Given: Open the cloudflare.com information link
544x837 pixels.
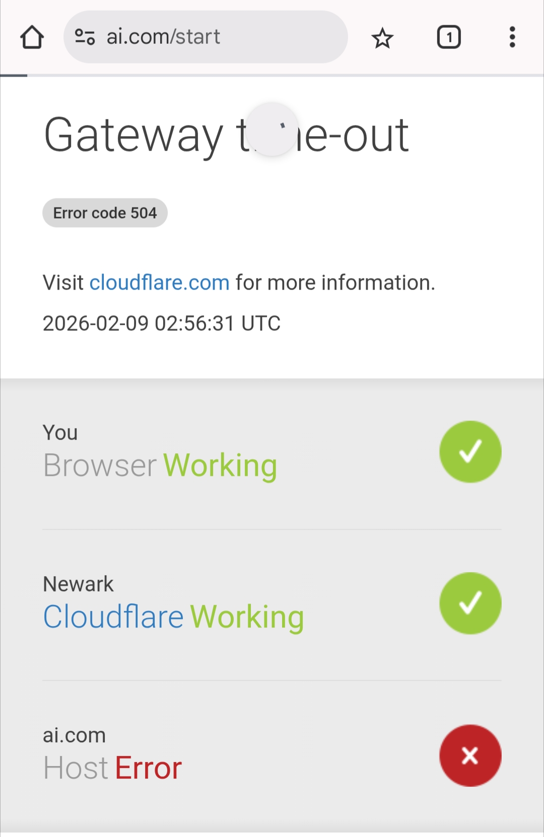Looking at the screenshot, I should 159,283.
